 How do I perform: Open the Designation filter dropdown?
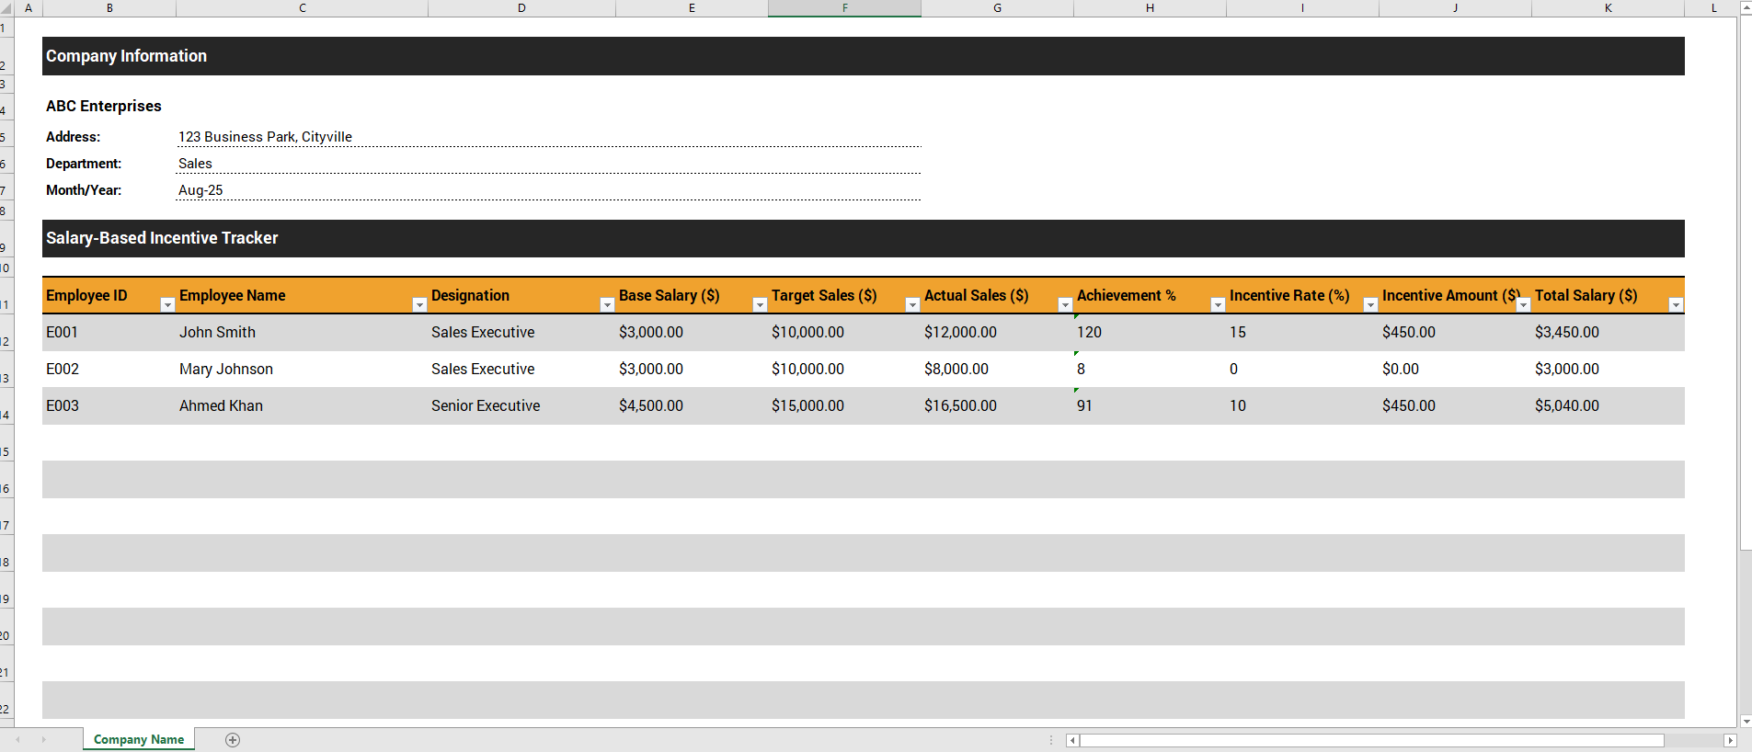pyautogui.click(x=607, y=304)
